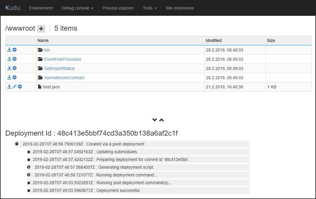This screenshot has width=316, height=199.
Task: Click the 'Updating submodules.' log line
Action: pos(138,152)
